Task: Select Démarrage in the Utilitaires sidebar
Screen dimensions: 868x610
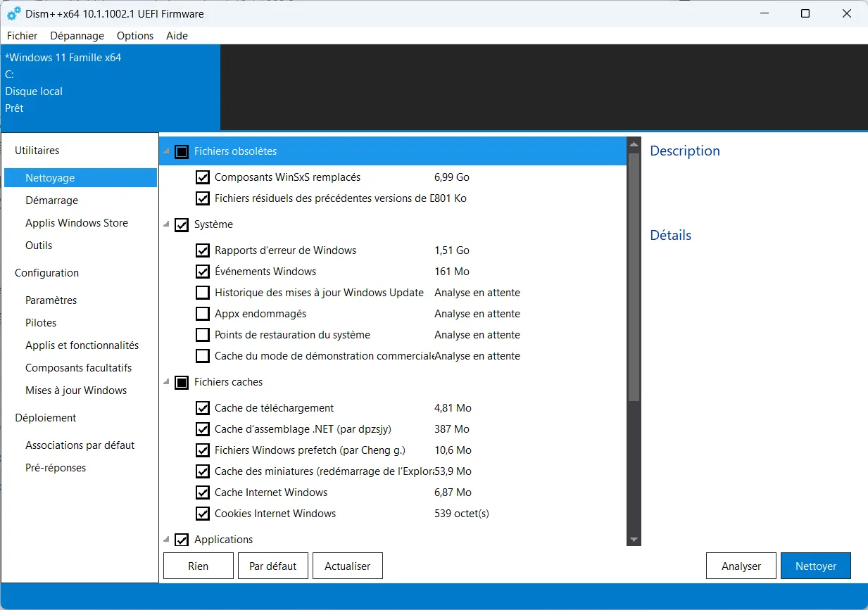Action: [51, 200]
